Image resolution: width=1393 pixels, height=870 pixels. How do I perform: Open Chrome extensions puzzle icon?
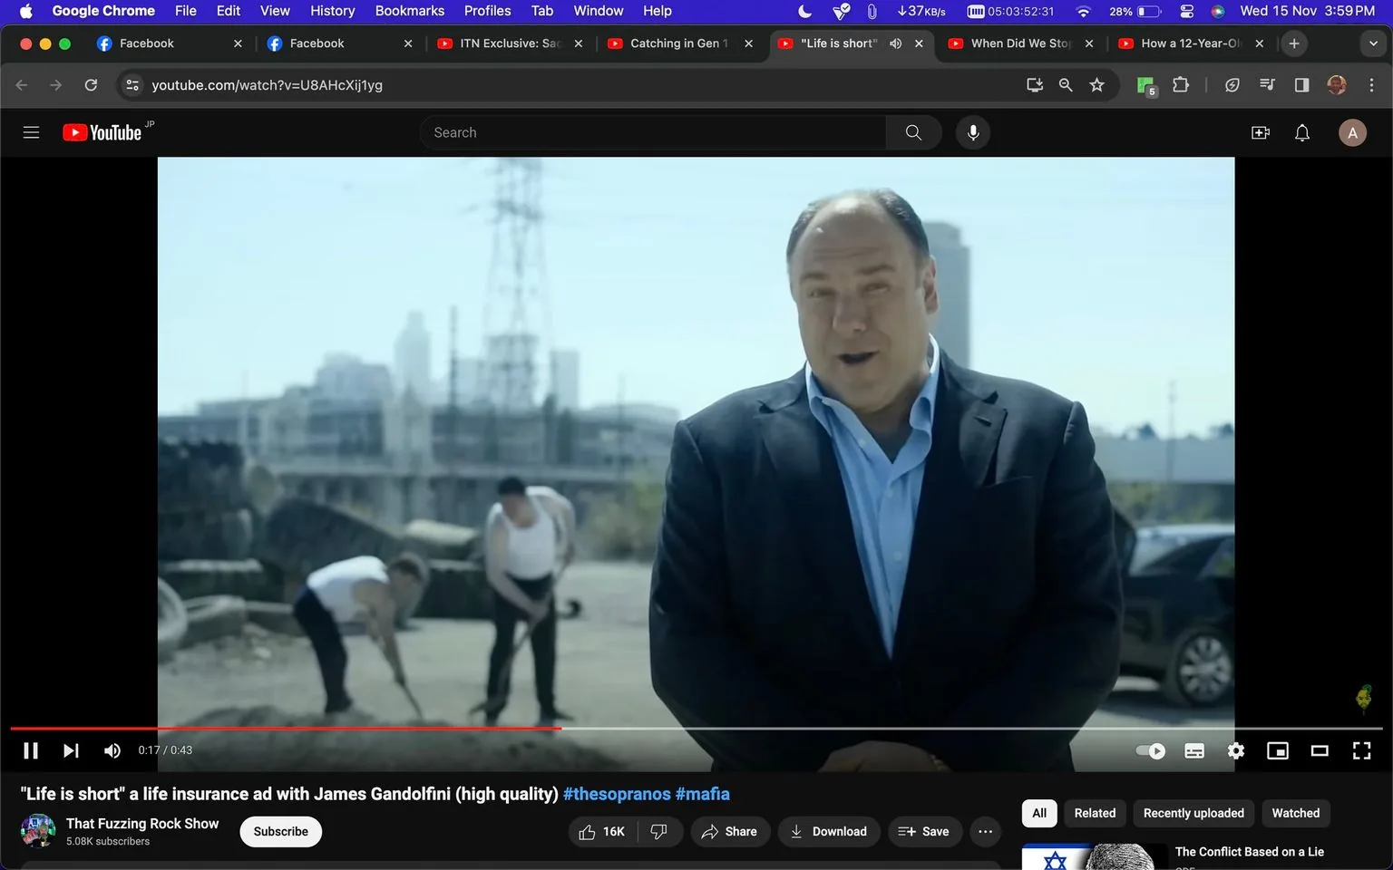pos(1180,84)
